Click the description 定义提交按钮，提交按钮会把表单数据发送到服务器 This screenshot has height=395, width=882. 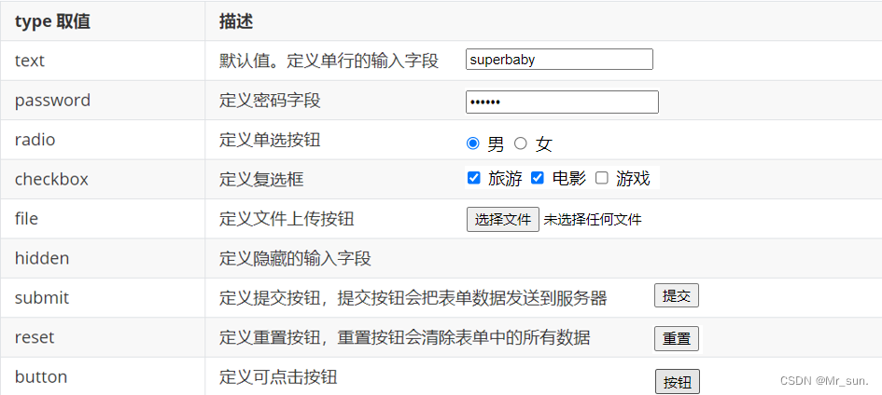click(413, 298)
